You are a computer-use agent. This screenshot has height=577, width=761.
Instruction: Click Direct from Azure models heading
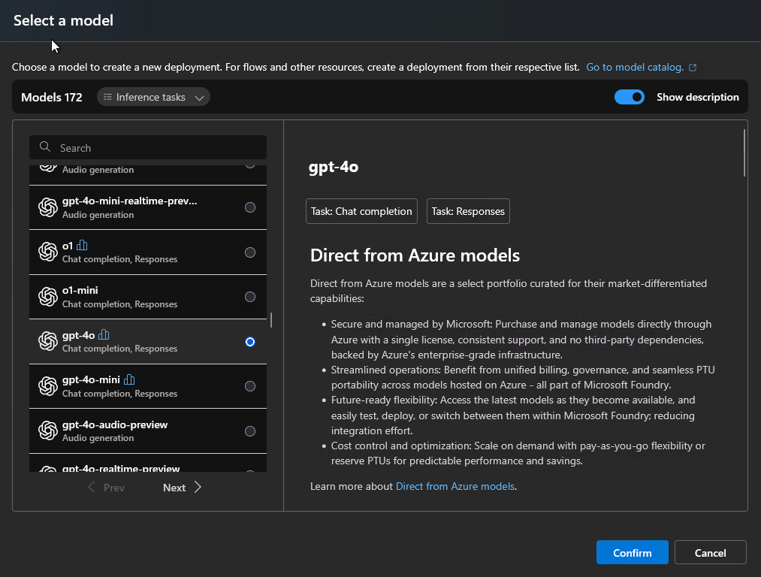pyautogui.click(x=415, y=255)
